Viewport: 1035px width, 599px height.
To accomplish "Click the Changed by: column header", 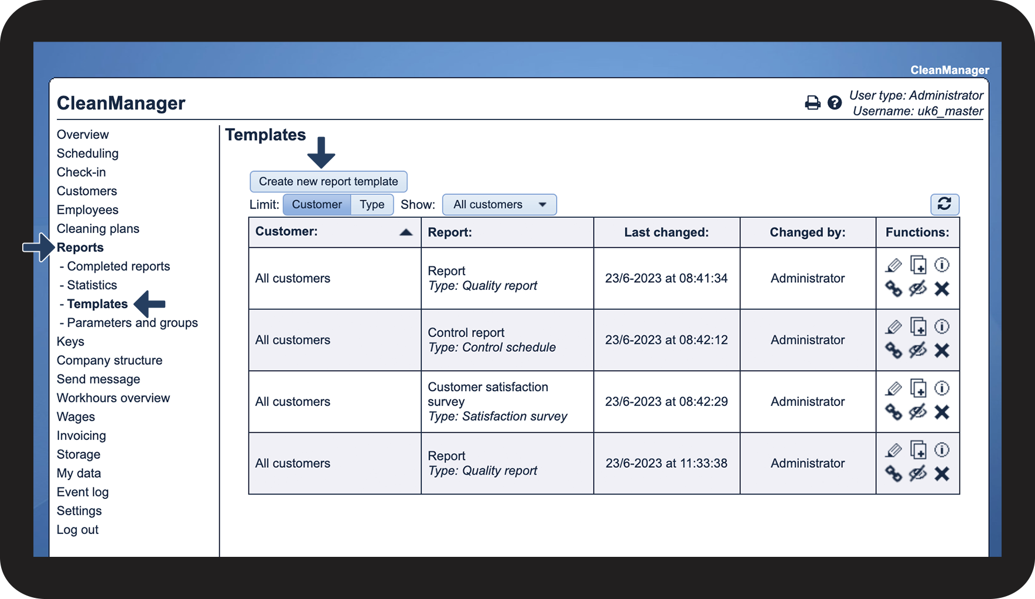I will [808, 232].
